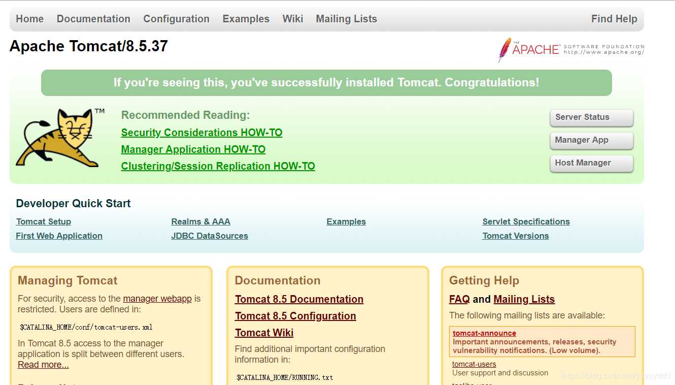Open Manager Application HOW-TO link

(x=193, y=149)
